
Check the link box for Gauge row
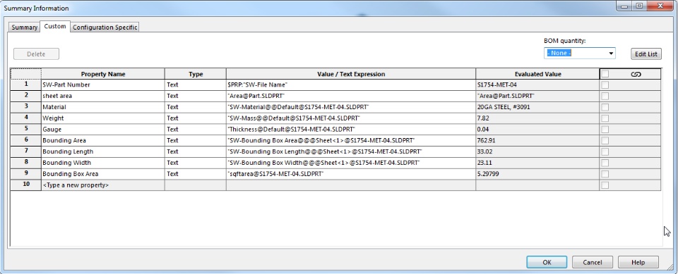pyautogui.click(x=605, y=130)
